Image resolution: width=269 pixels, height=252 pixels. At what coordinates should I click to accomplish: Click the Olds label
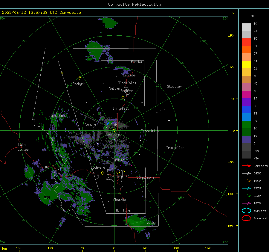coord(114,125)
